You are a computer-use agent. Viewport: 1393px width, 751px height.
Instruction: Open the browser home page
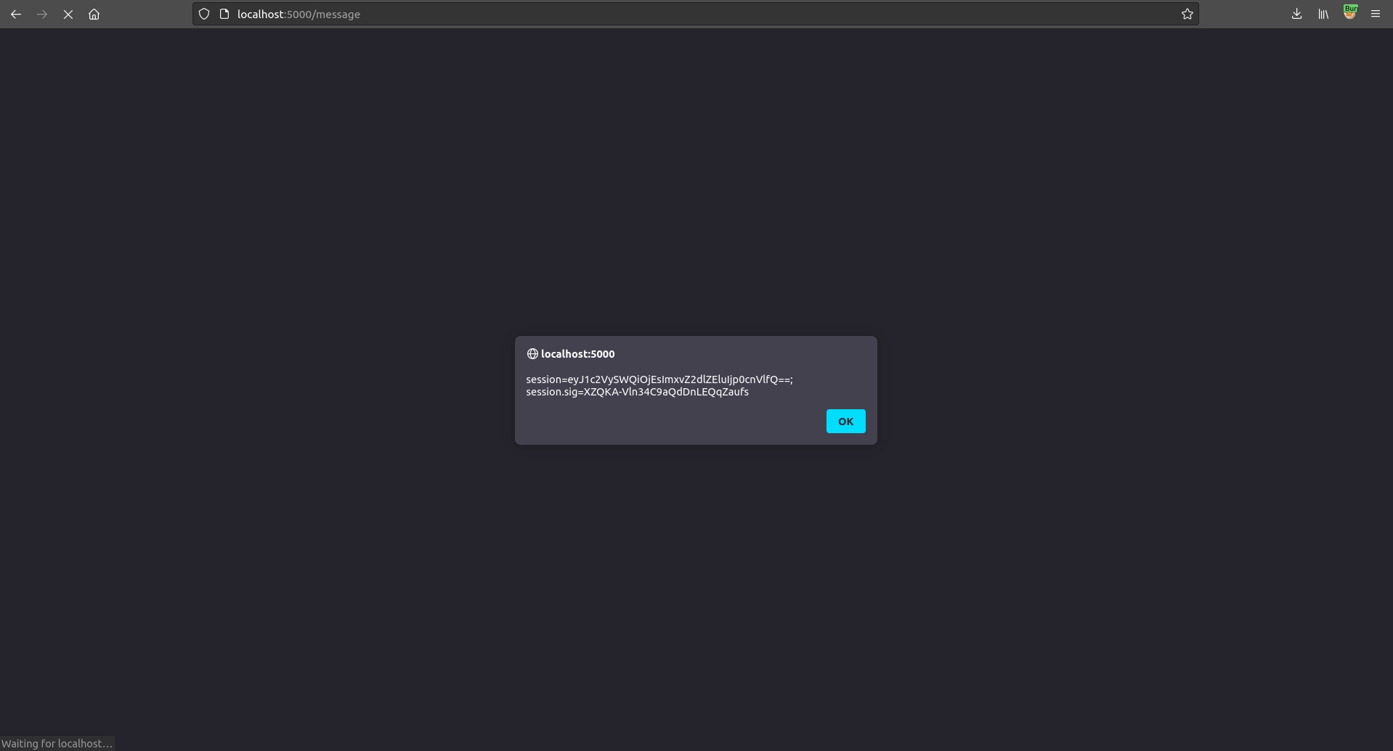point(94,15)
